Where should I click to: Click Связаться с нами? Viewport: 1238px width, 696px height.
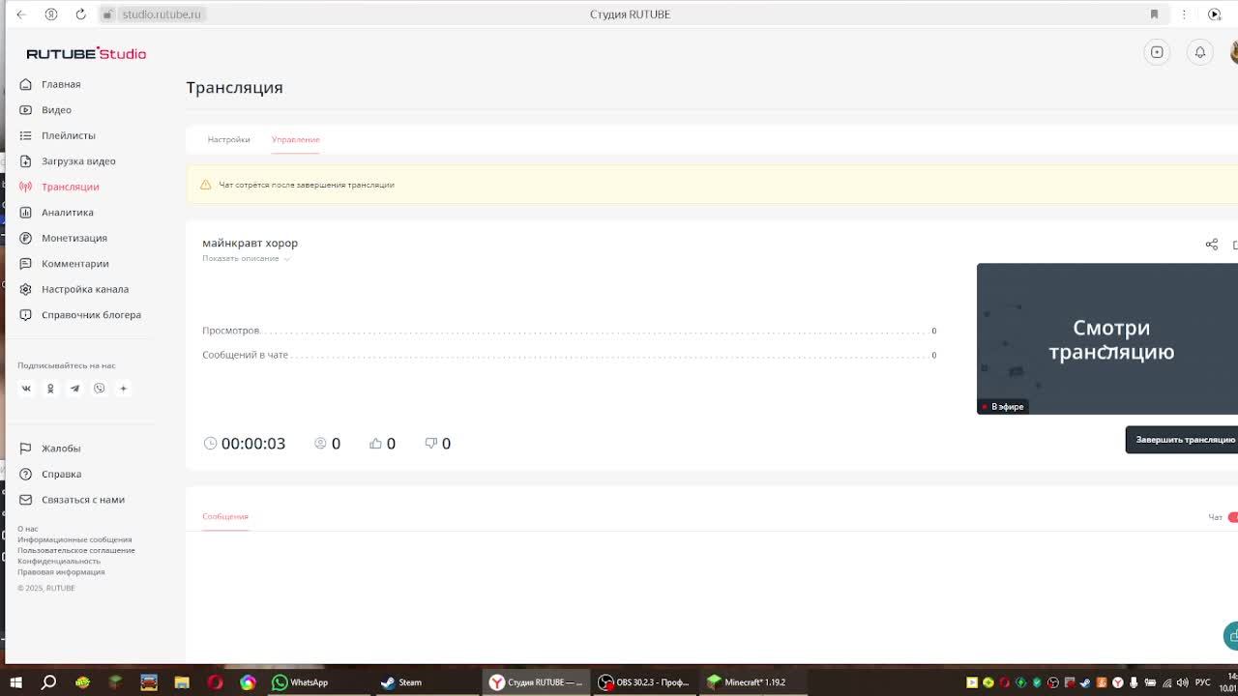[x=82, y=500]
